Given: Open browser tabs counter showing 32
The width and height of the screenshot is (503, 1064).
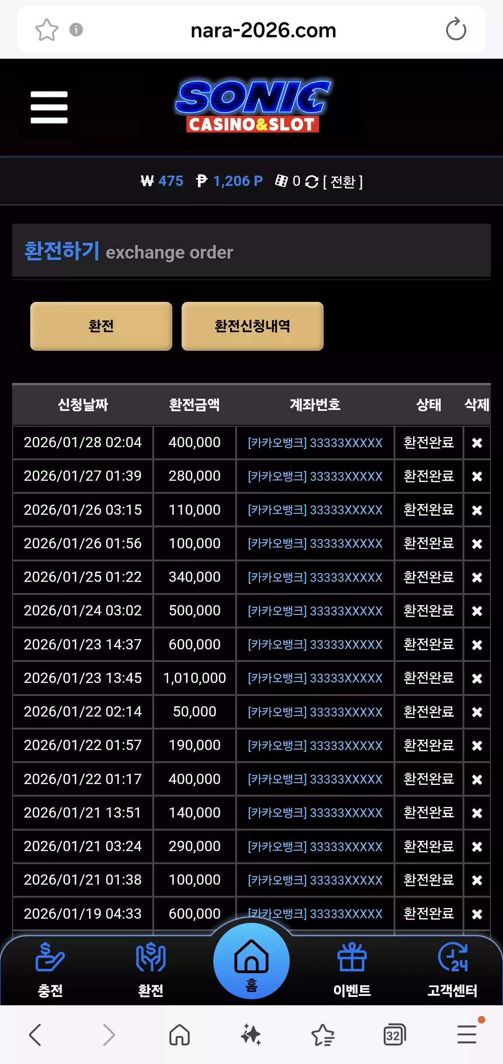Looking at the screenshot, I should coord(394,1035).
